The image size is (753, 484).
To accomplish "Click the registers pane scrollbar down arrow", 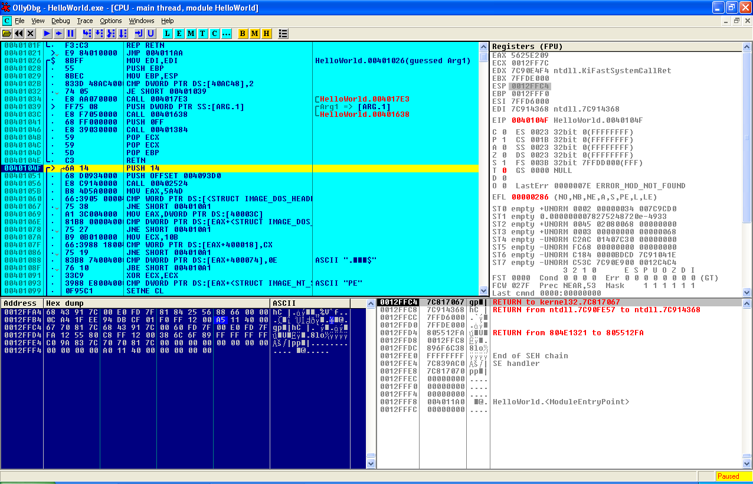I will click(747, 292).
